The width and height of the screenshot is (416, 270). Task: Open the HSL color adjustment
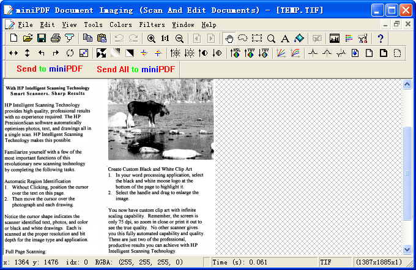tap(236, 53)
